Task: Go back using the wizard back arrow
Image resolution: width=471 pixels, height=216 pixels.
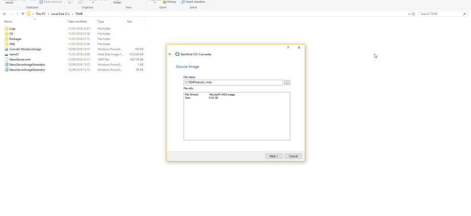Action: pos(170,54)
